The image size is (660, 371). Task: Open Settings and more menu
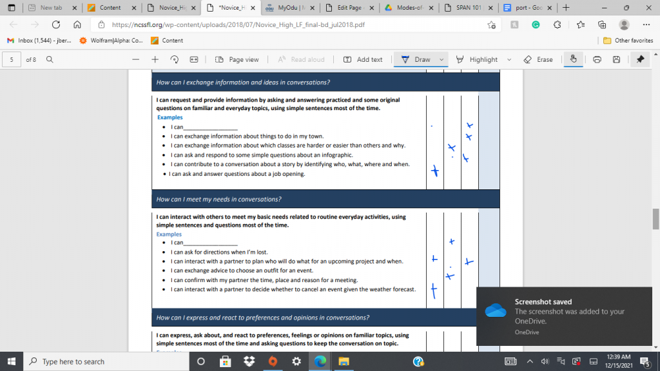646,25
